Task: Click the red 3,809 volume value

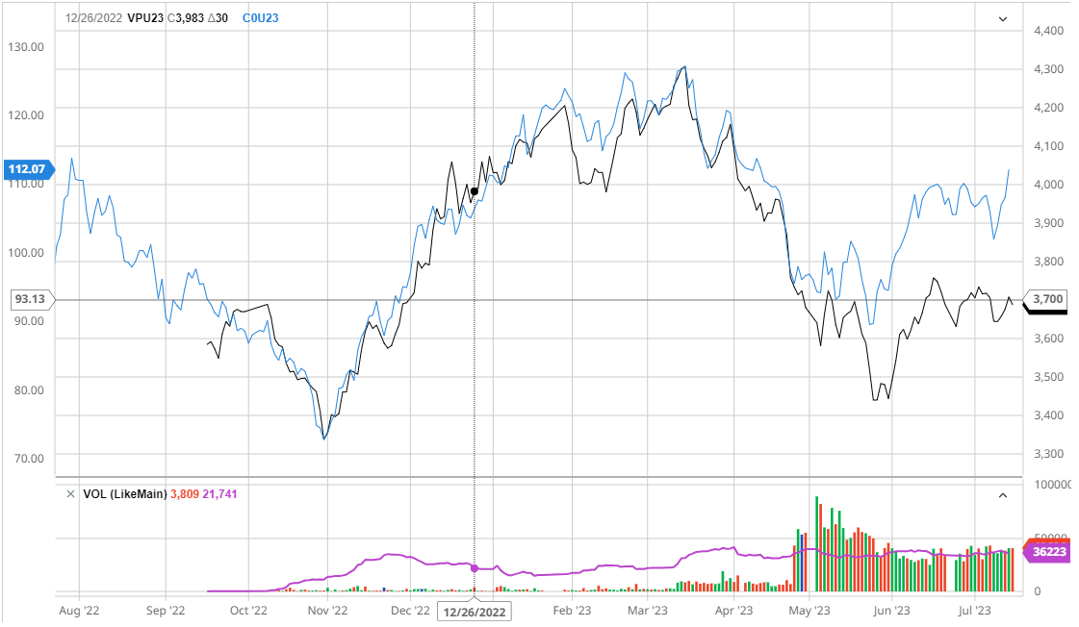Action: coord(184,494)
